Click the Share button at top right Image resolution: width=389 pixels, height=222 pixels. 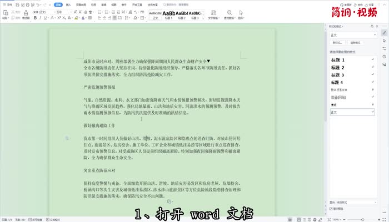370,4
